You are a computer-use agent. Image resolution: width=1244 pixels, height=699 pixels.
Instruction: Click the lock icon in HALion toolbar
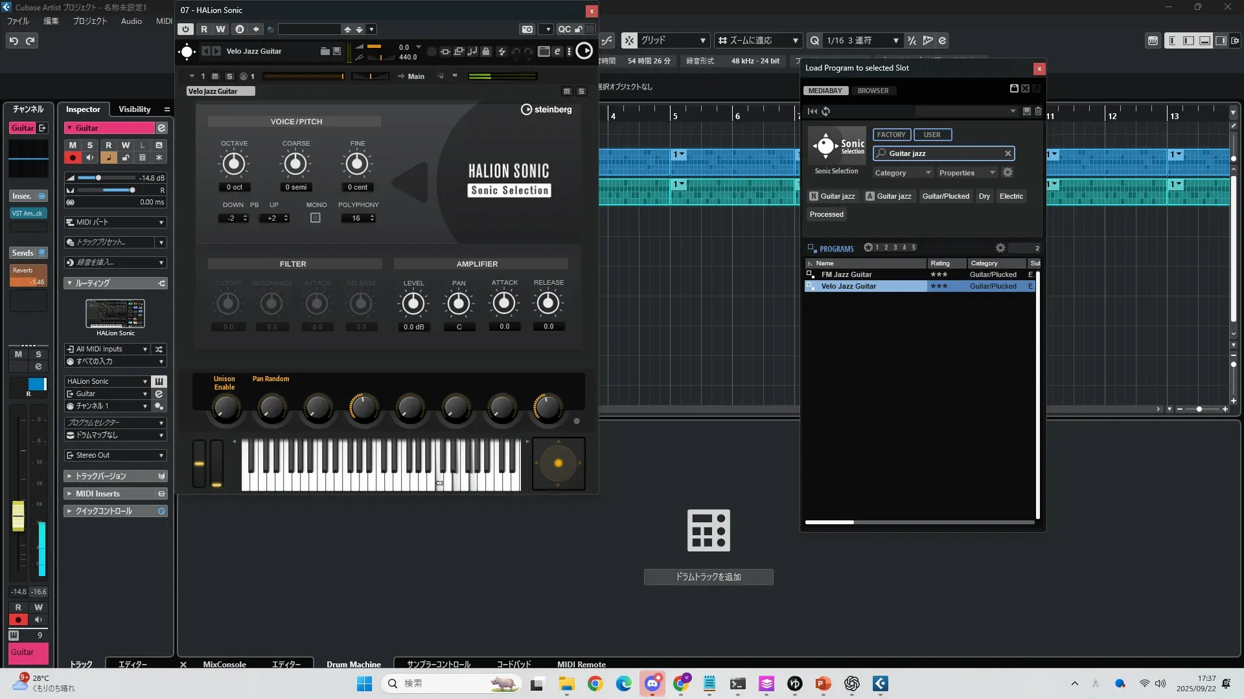pyautogui.click(x=486, y=51)
